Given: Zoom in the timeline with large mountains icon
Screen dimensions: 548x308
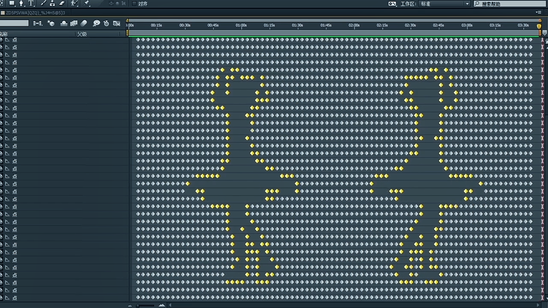Looking at the screenshot, I should click(162, 305).
